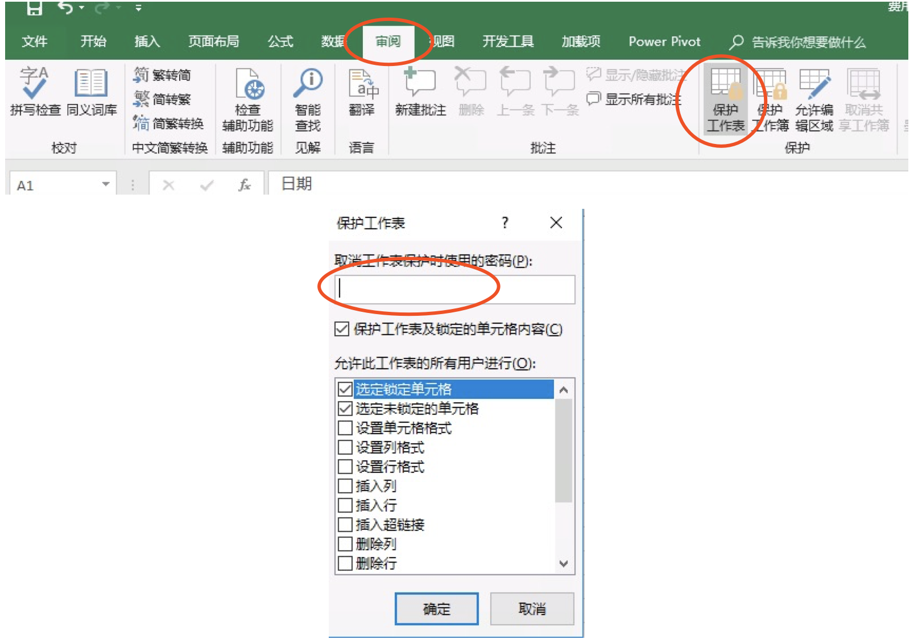Enable 删除行 permission
The image size is (918, 643).
tap(345, 563)
